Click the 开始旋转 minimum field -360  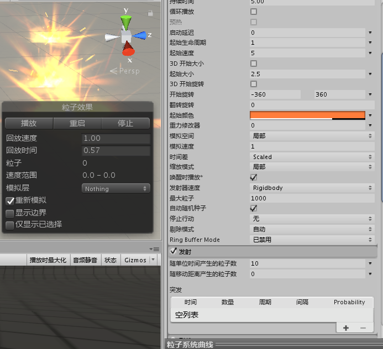[275, 94]
